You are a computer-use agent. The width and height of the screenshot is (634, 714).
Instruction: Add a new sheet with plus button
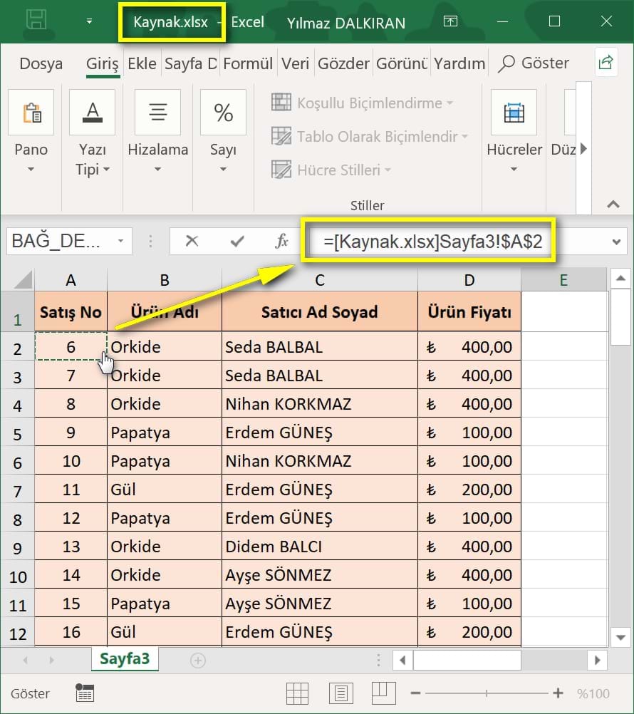pos(198,660)
